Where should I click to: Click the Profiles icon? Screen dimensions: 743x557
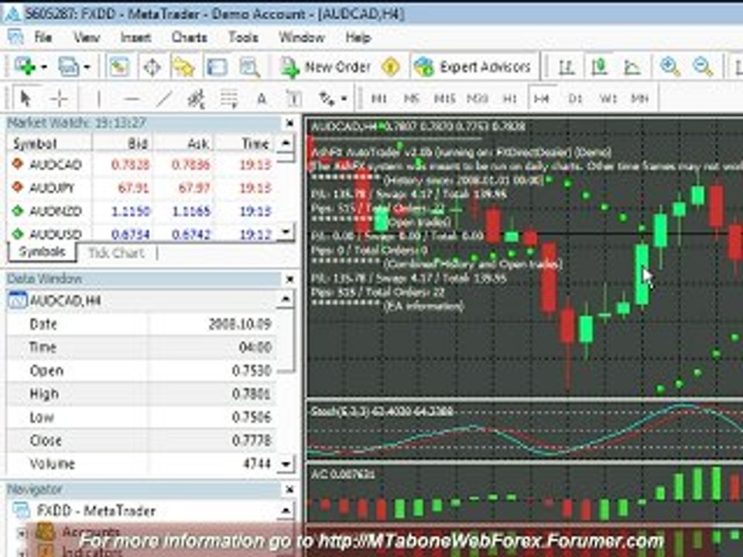coord(69,67)
